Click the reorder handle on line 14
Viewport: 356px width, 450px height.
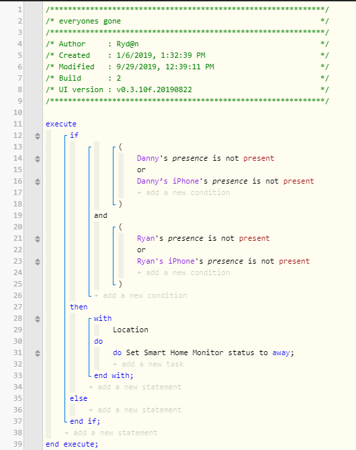pos(38,159)
